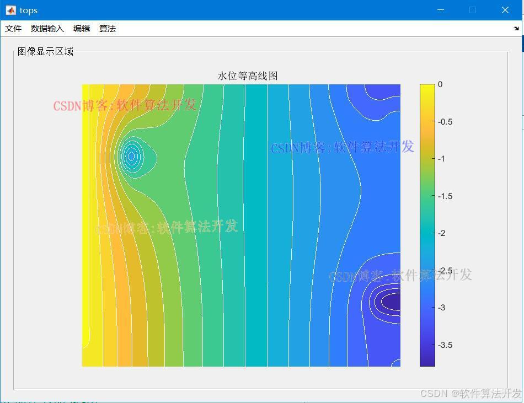Click the colorbar tick label -1.5
524x403 pixels.
click(x=445, y=196)
